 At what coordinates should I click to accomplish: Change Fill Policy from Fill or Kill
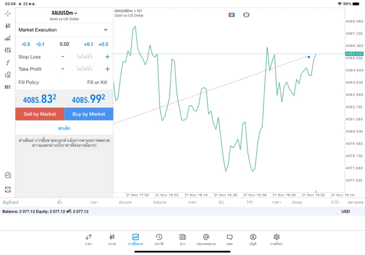point(96,82)
